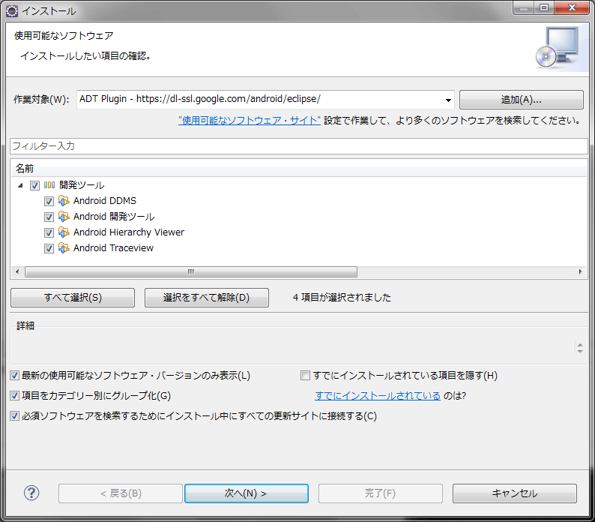Image resolution: width=595 pixels, height=522 pixels.
Task: Click 次へ(N) > button
Action: pos(247,493)
